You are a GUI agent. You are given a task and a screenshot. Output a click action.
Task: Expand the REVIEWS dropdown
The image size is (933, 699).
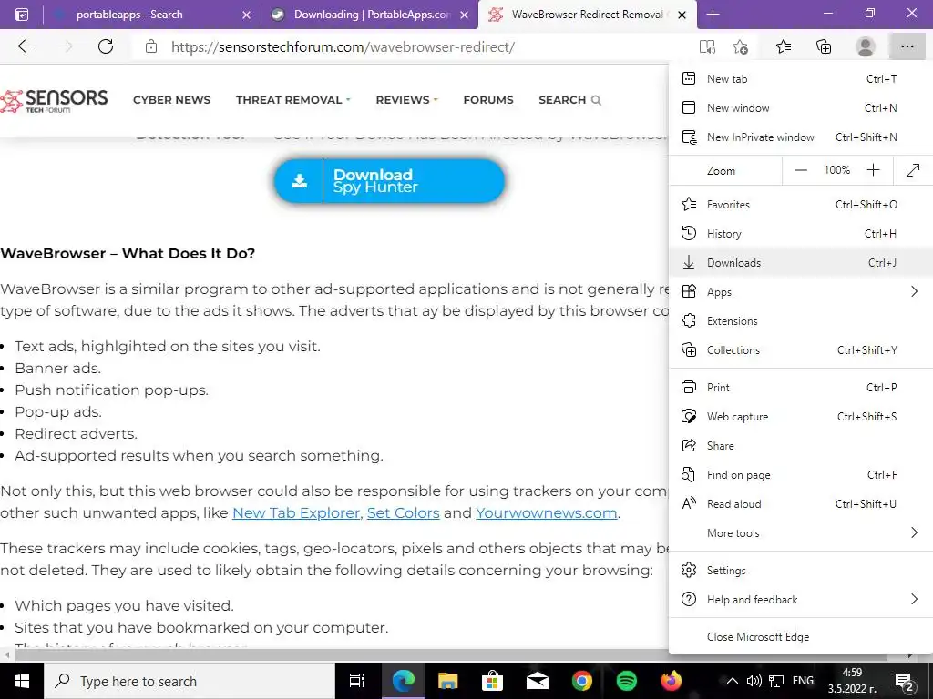pyautogui.click(x=406, y=100)
